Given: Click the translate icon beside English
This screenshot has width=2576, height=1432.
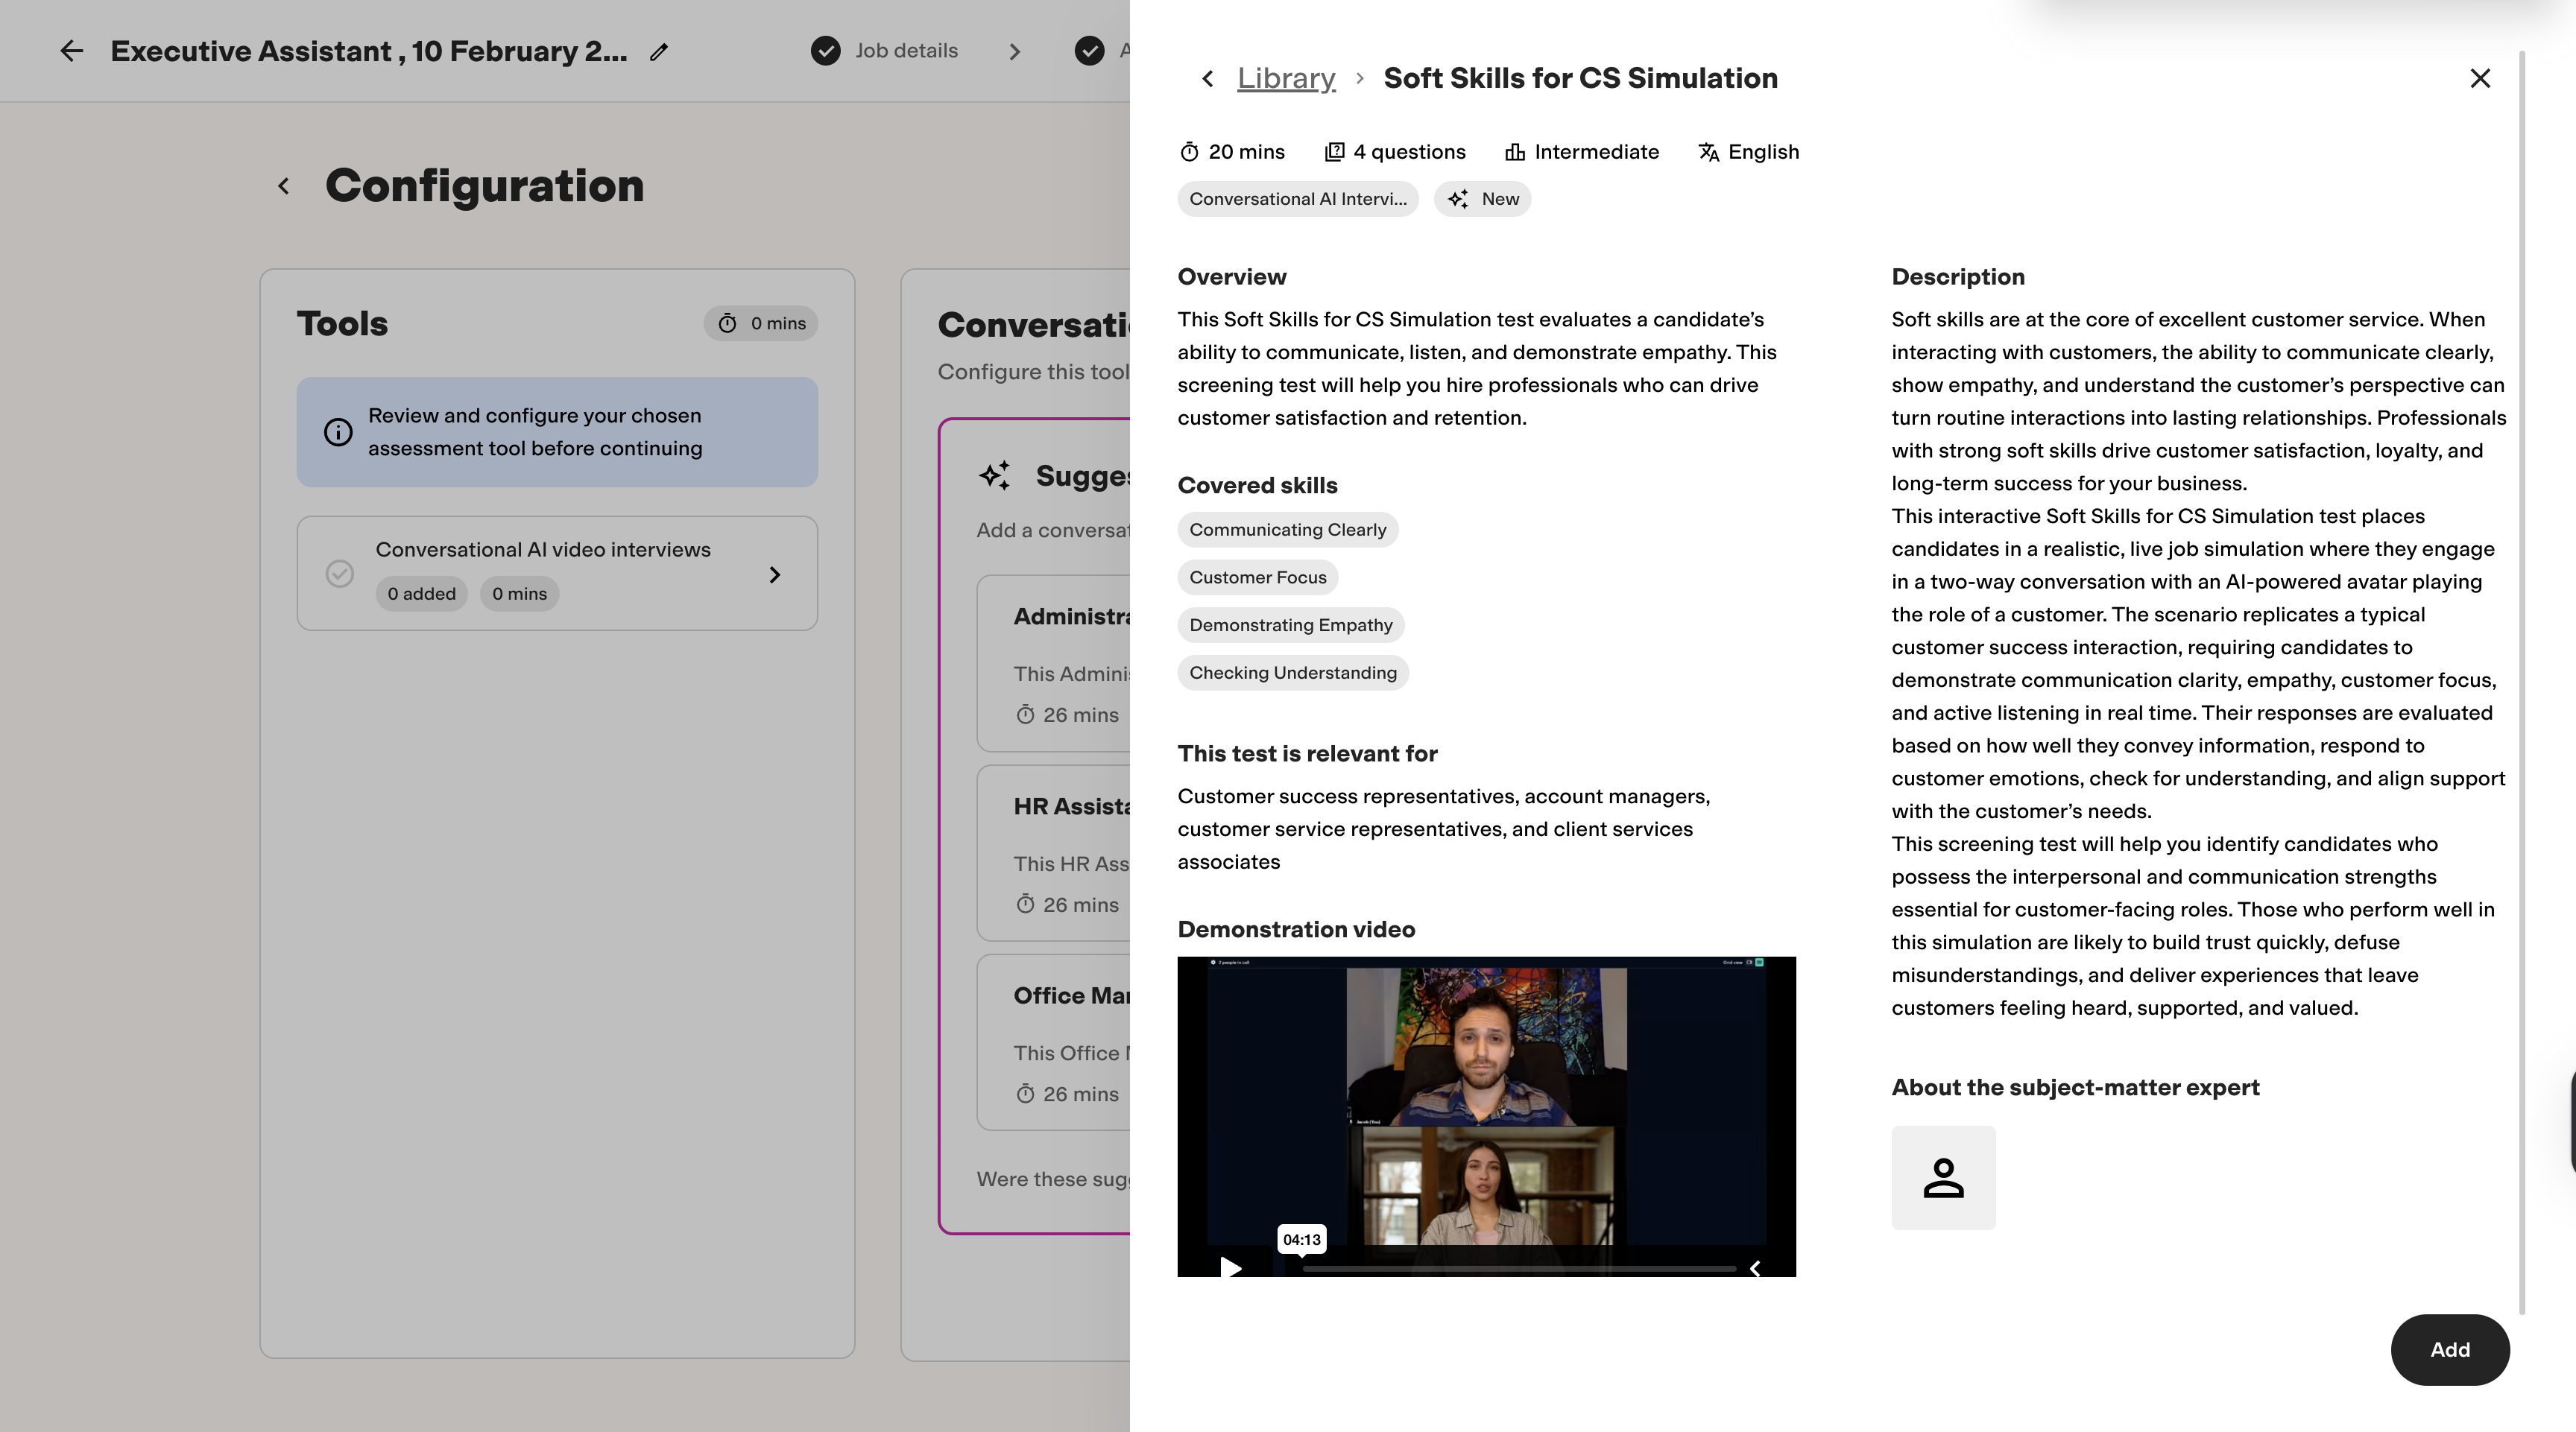Looking at the screenshot, I should tap(1709, 152).
